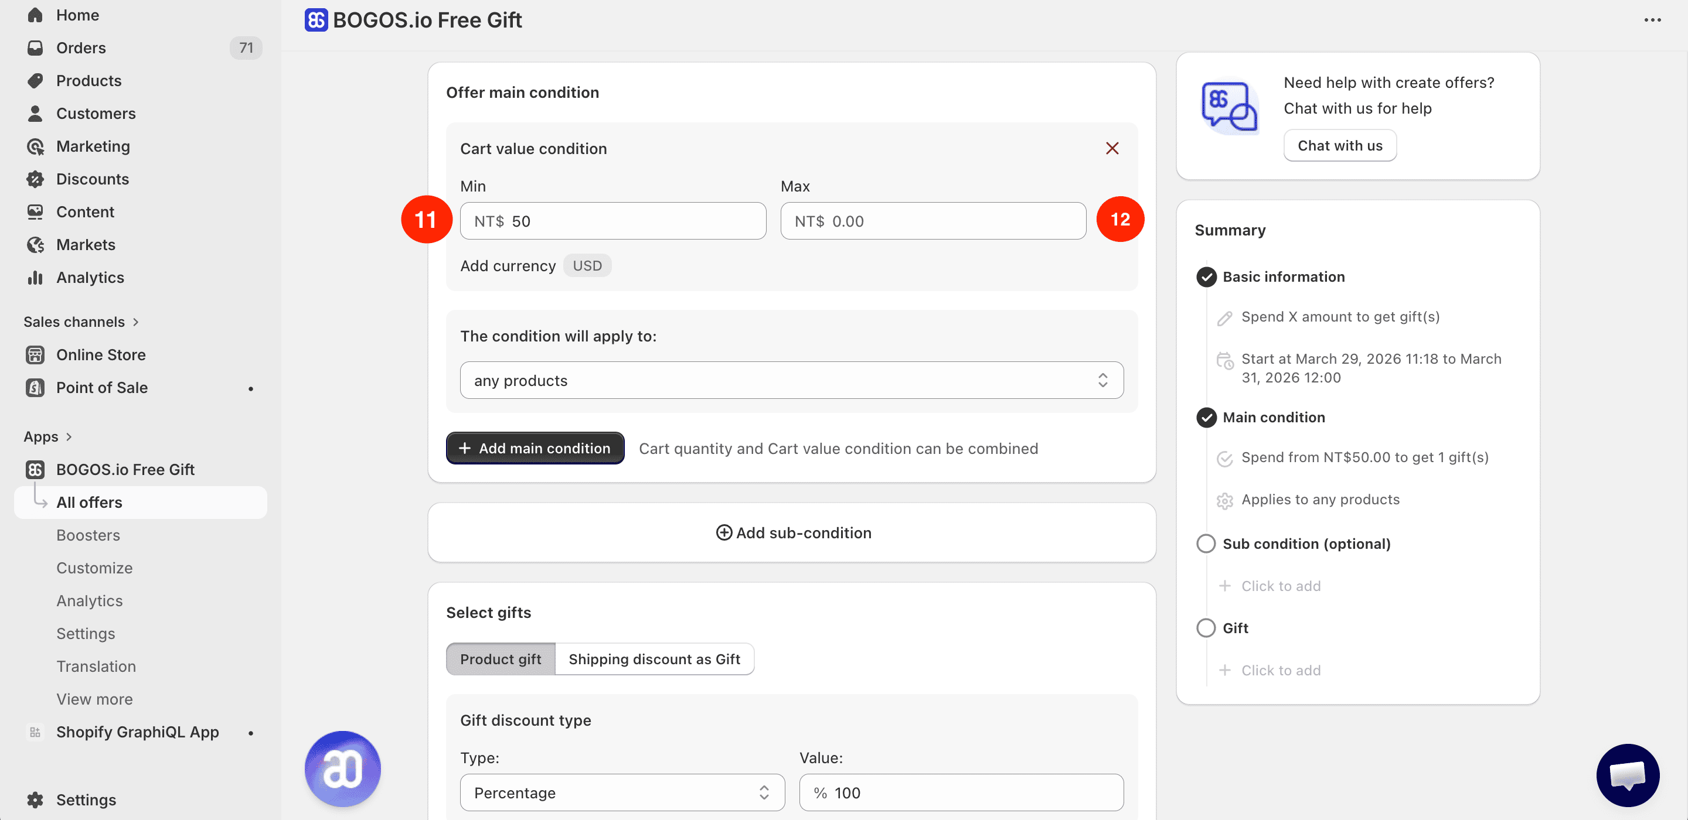Click the Shopify GraphiQL App icon
The width and height of the screenshot is (1688, 820).
click(35, 732)
